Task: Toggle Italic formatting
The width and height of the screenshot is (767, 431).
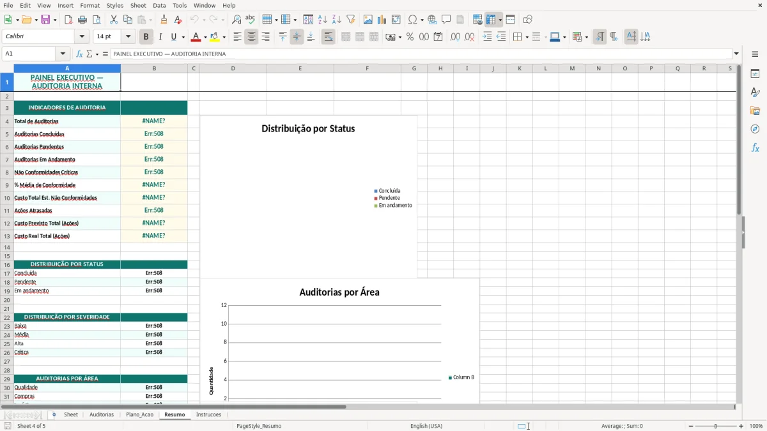Action: click(x=160, y=37)
